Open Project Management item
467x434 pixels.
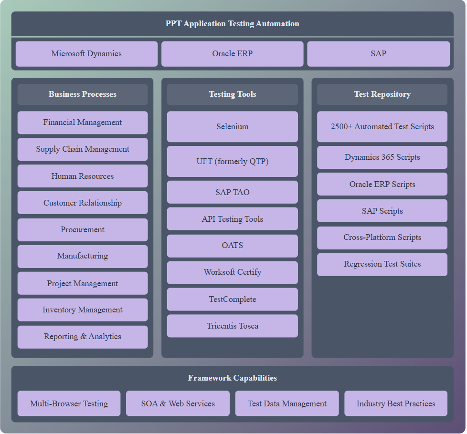coord(83,283)
